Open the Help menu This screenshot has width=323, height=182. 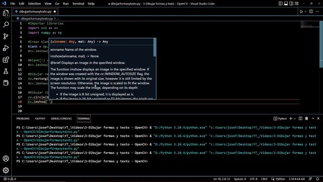[91, 4]
